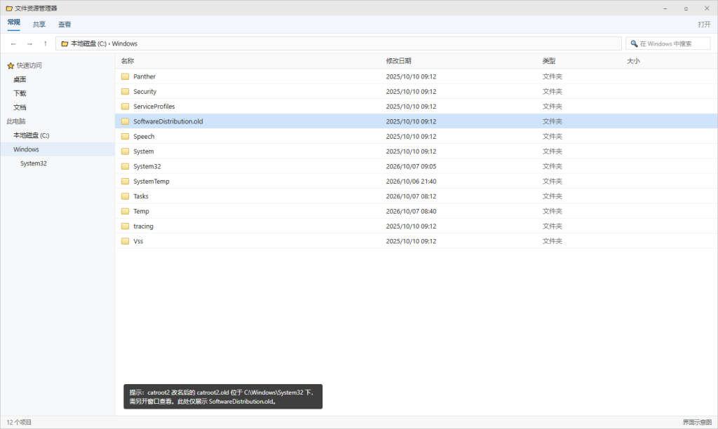Screen dimensions: 718x429
Task: Select 桌面 in the sidebar
Action: [x=20, y=79]
